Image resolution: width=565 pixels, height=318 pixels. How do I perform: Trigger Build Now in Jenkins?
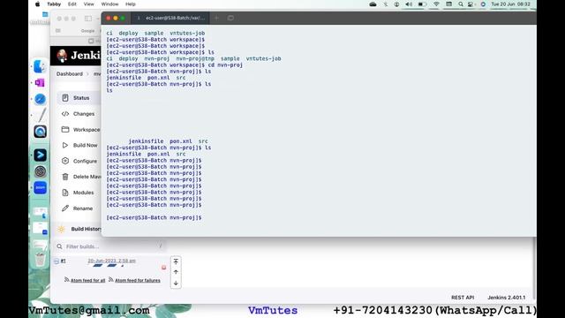[x=79, y=145]
